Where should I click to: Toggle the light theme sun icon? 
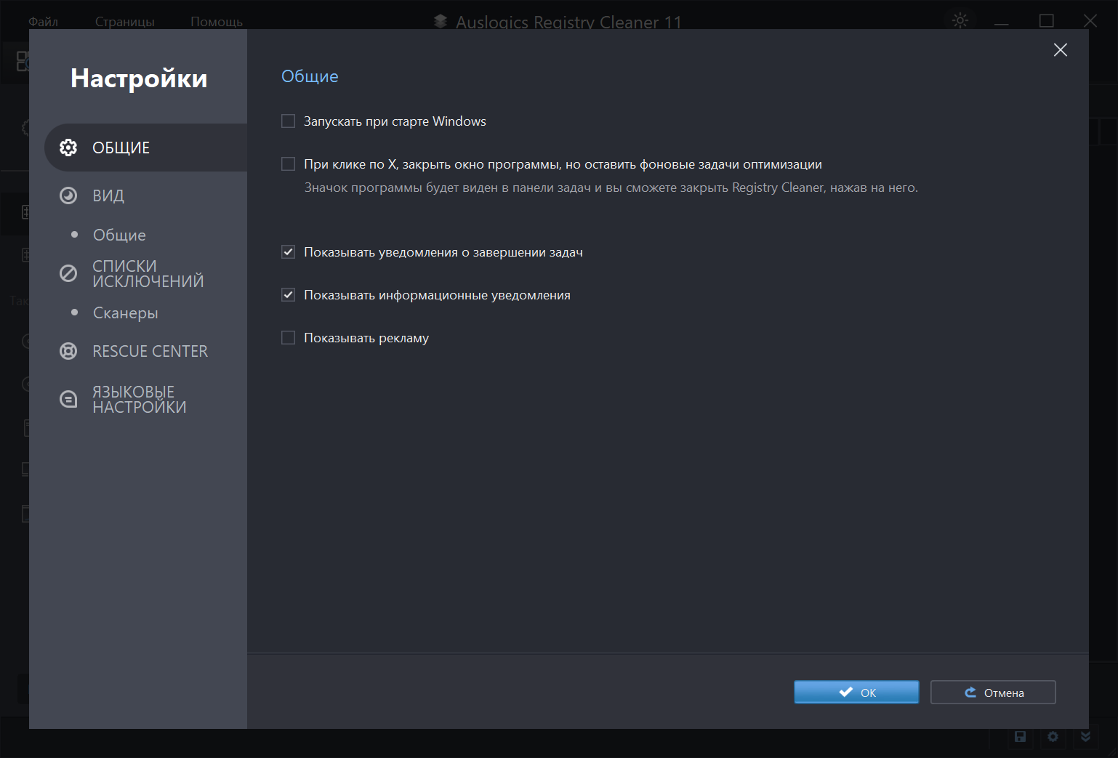960,20
